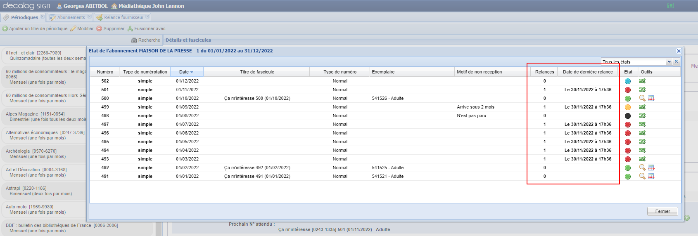Clear the state filter with X button
Viewport: 698px width, 236px height.
point(676,61)
